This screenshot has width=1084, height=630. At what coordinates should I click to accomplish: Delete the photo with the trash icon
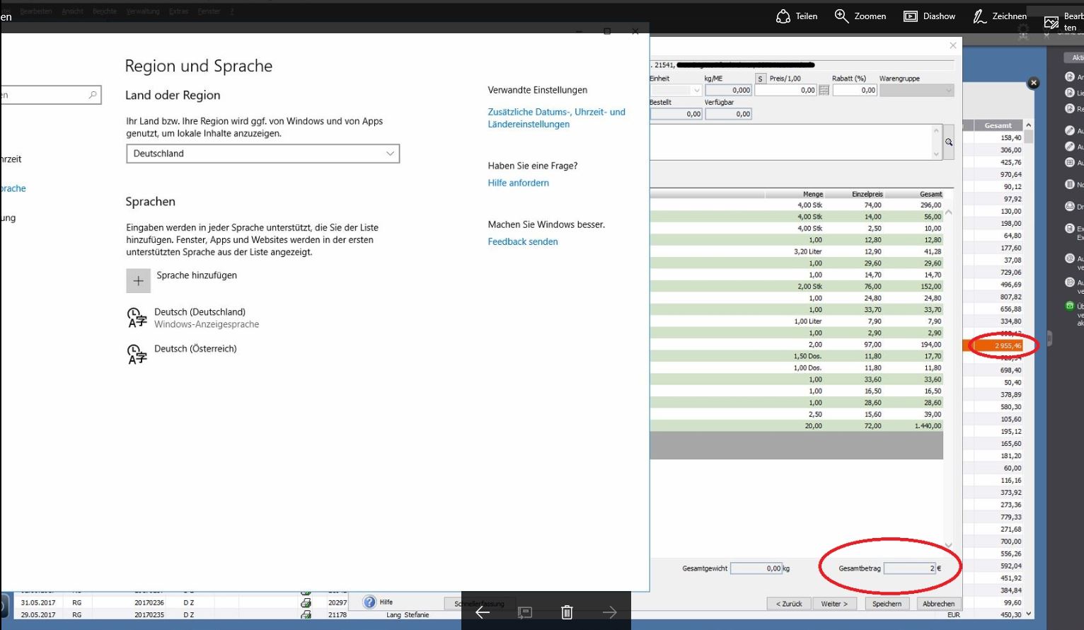(x=567, y=612)
